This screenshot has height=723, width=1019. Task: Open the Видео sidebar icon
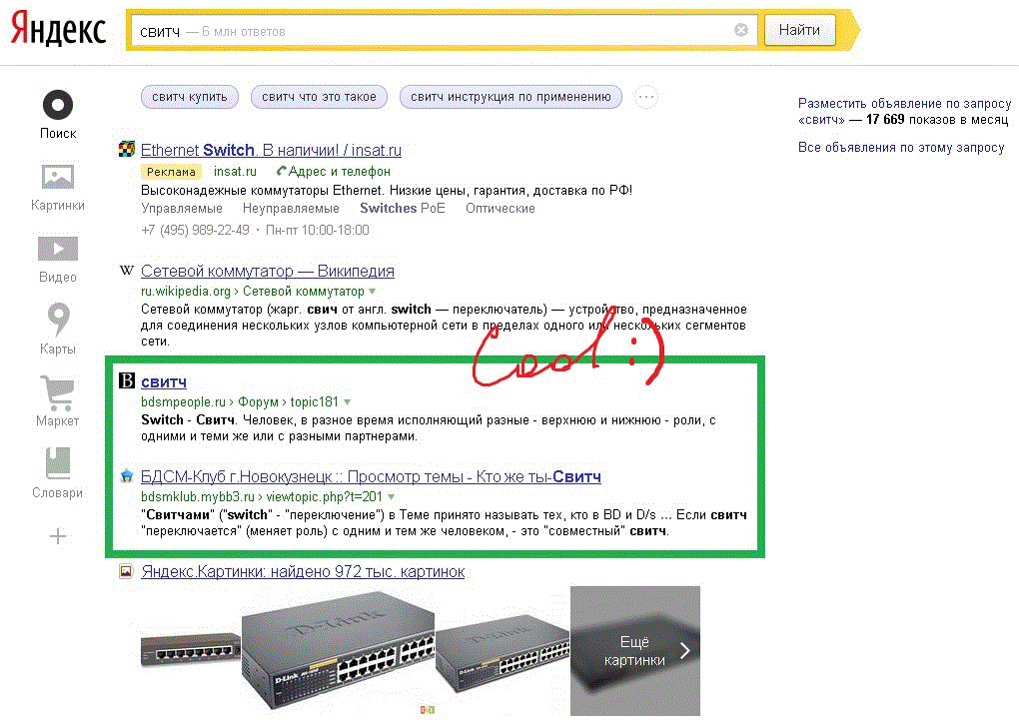click(x=58, y=249)
